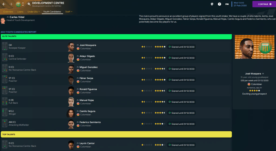The height and width of the screenshot is (151, 276).
Task: Switch to the Overview tab
Action: tap(8, 12)
